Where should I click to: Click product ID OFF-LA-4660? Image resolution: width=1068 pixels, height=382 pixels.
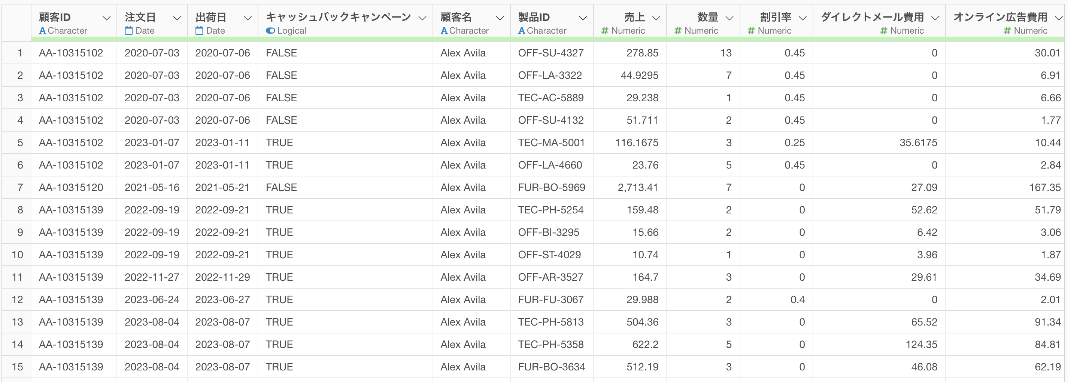pos(550,165)
